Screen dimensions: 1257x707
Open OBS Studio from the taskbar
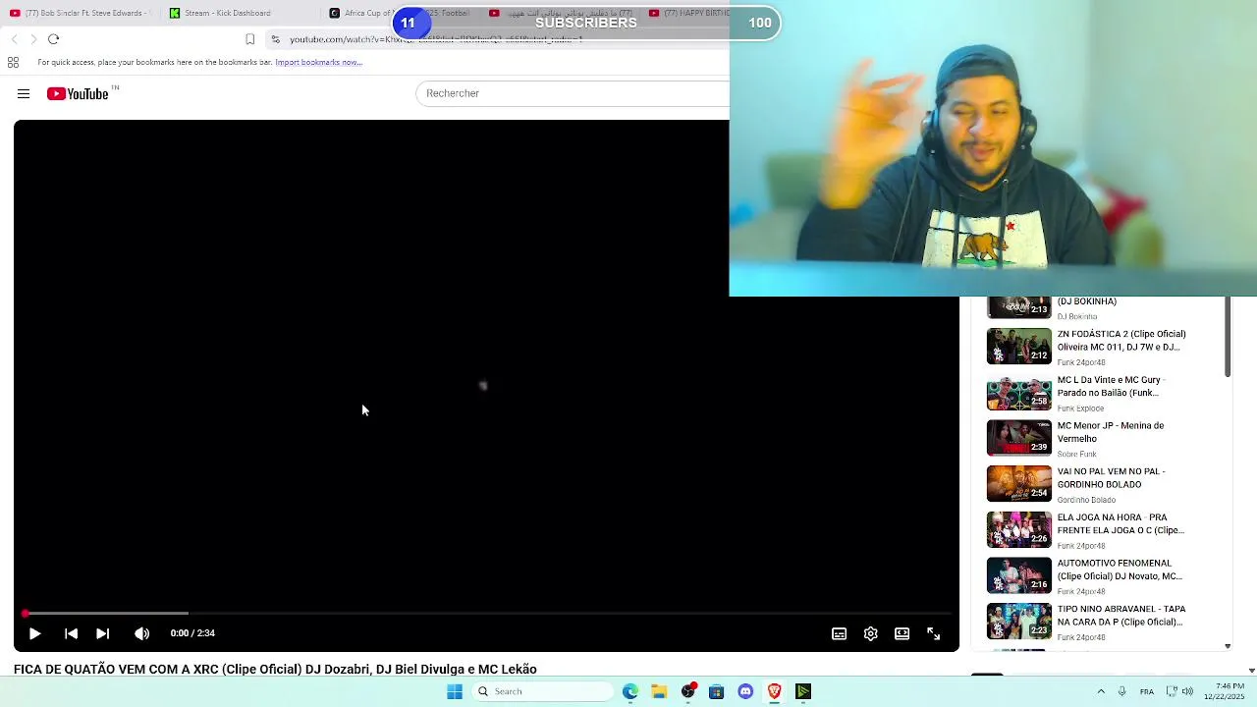point(688,691)
